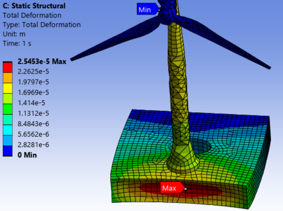Image resolution: width=283 pixels, height=211 pixels.
Task: Click the 2.2625e-5 legend value
Action: click(x=33, y=72)
